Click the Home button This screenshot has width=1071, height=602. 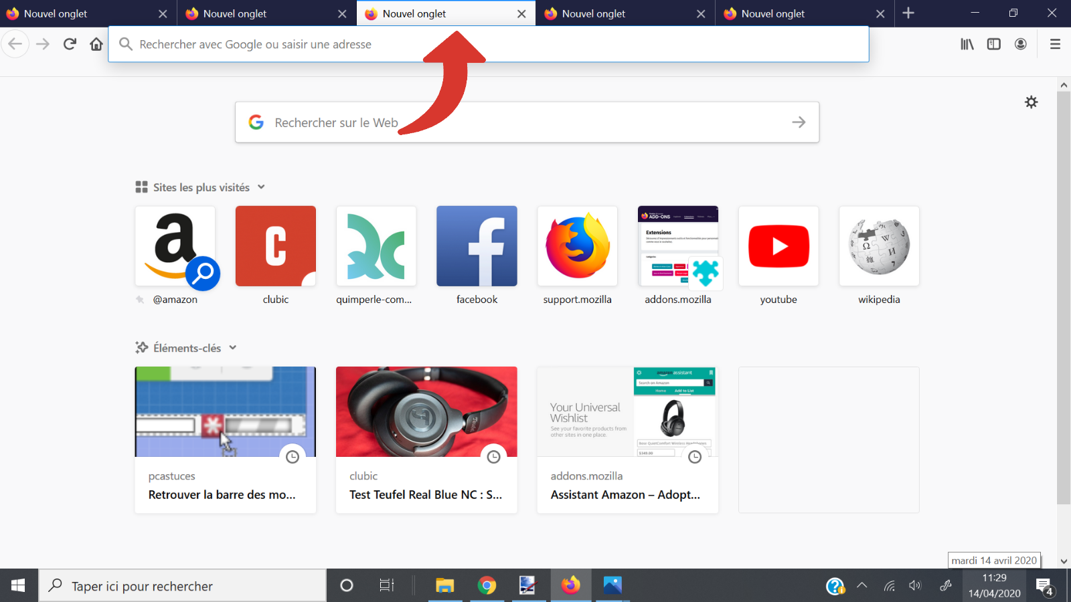click(x=96, y=43)
